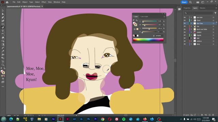Expand the Lipstick layer
This screenshot has width=218, height=122.
(x=191, y=32)
